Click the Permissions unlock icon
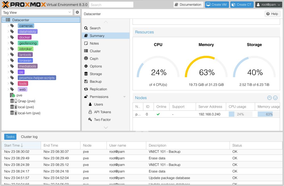This screenshot has height=186, width=284. point(86,97)
